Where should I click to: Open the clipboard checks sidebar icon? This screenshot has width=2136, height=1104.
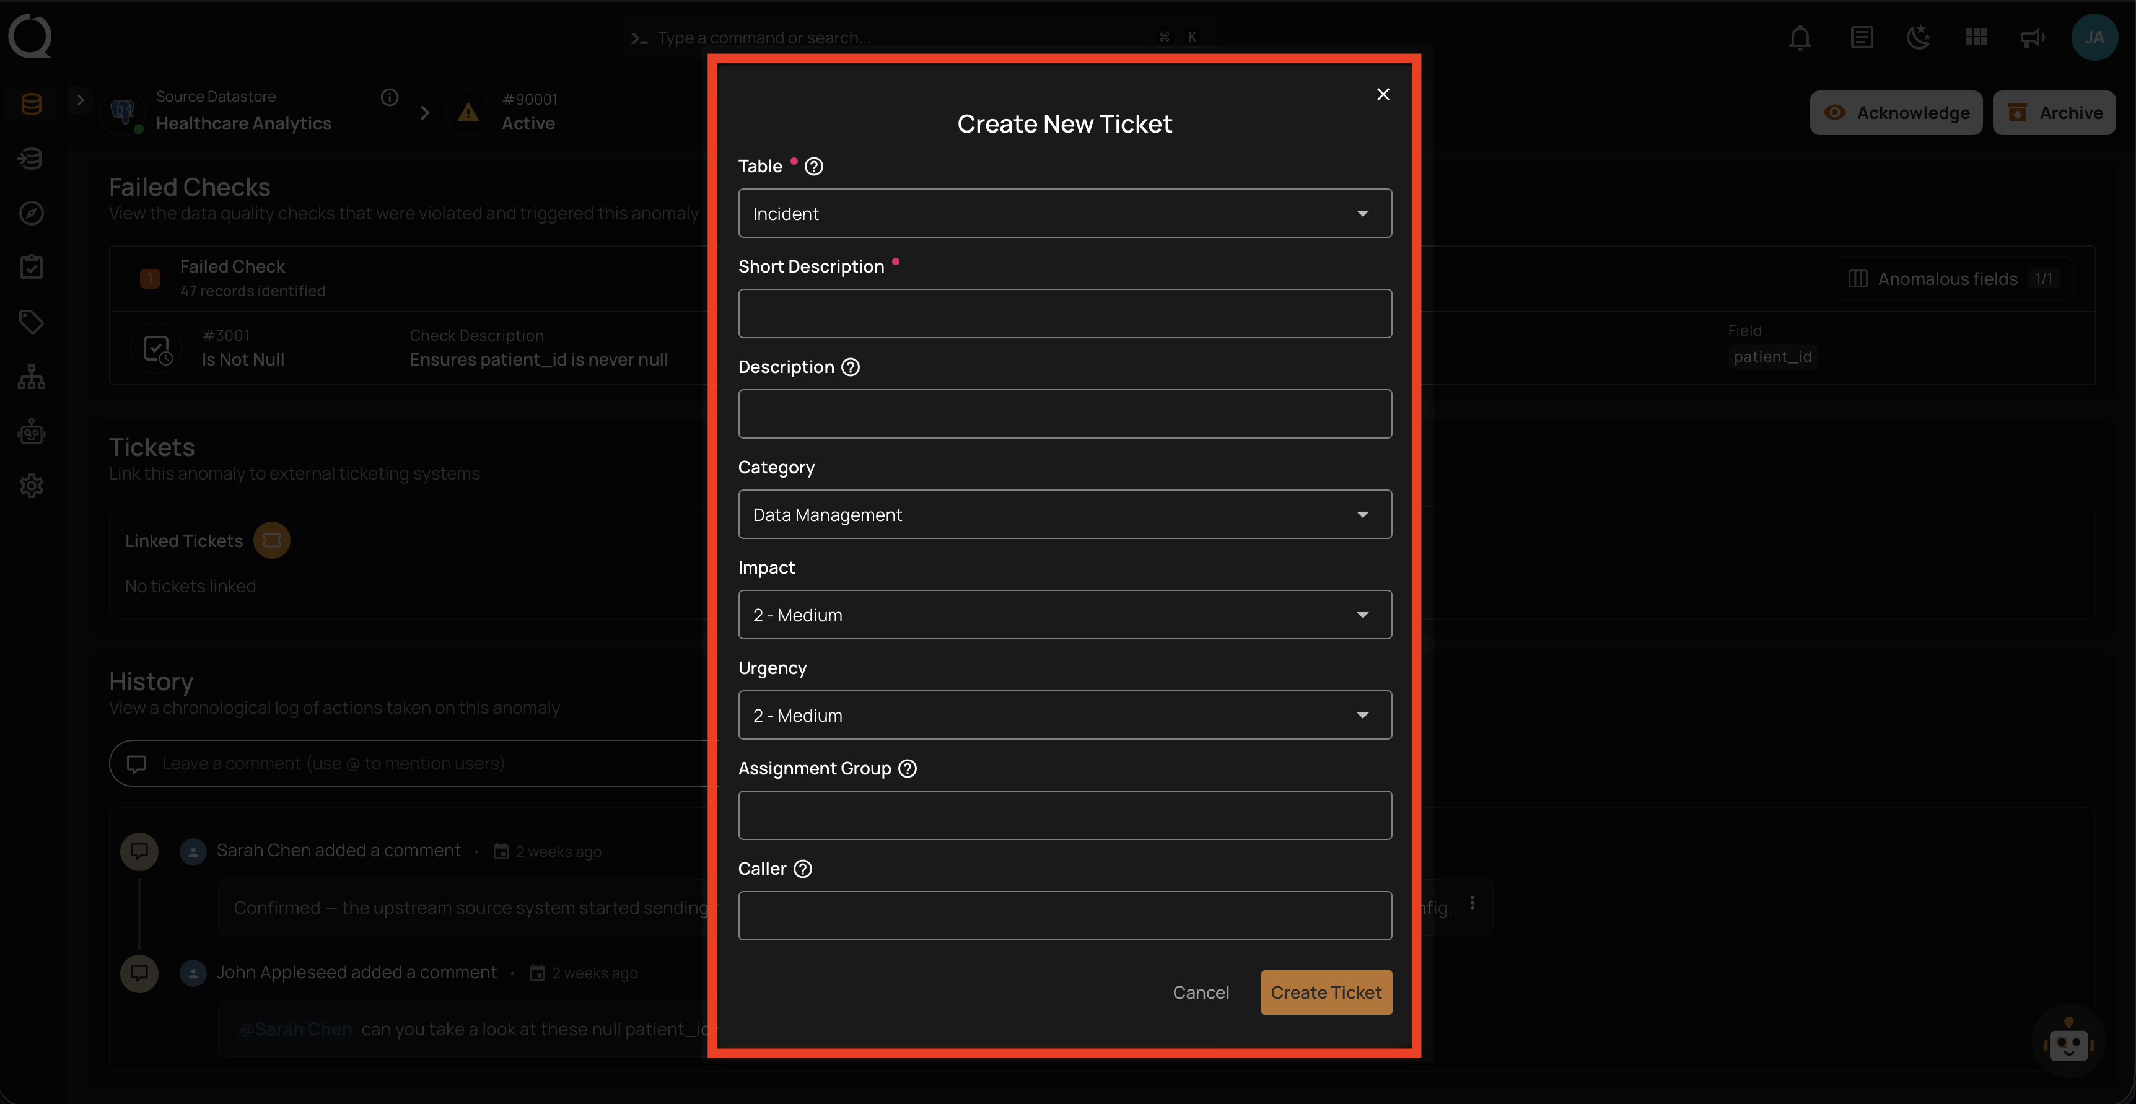click(x=32, y=267)
